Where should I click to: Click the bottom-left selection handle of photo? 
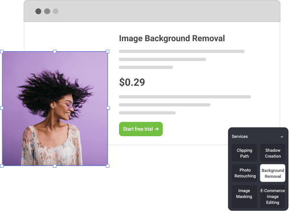point(2,166)
